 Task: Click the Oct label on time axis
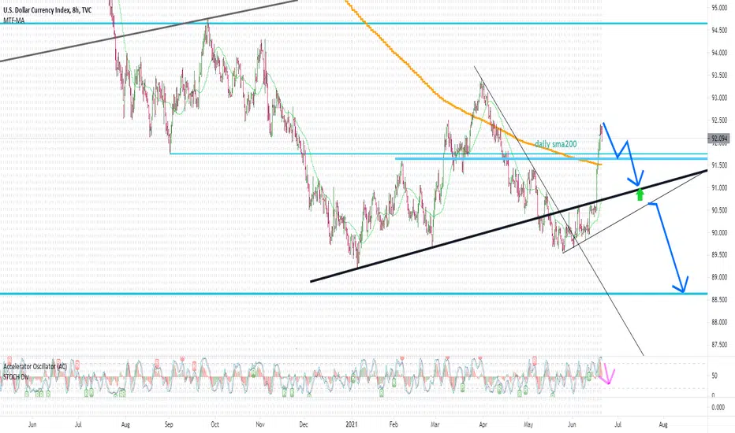[215, 424]
